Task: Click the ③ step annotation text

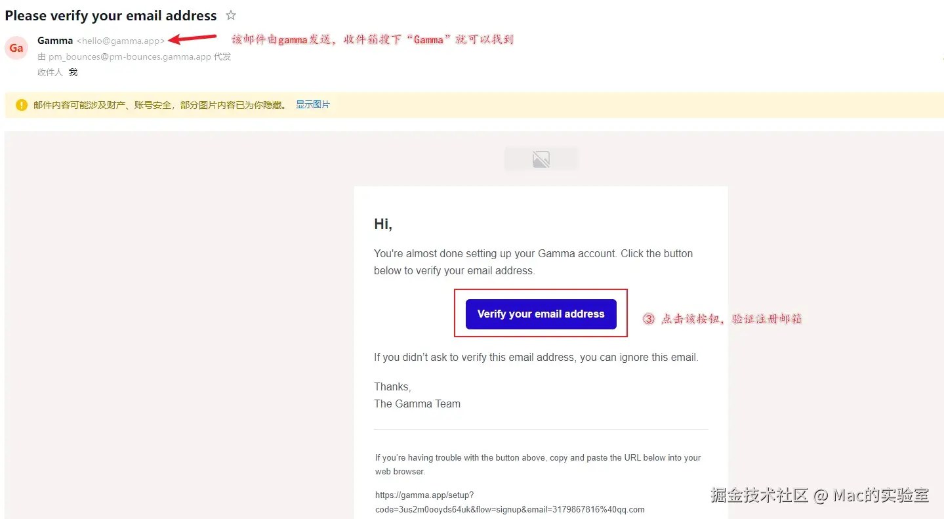Action: pyautogui.click(x=722, y=319)
